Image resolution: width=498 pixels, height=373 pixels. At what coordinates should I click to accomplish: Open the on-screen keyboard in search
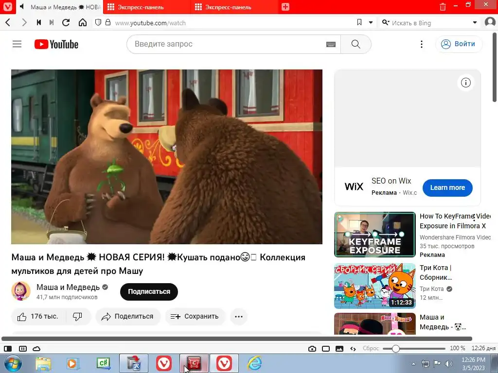tap(331, 44)
